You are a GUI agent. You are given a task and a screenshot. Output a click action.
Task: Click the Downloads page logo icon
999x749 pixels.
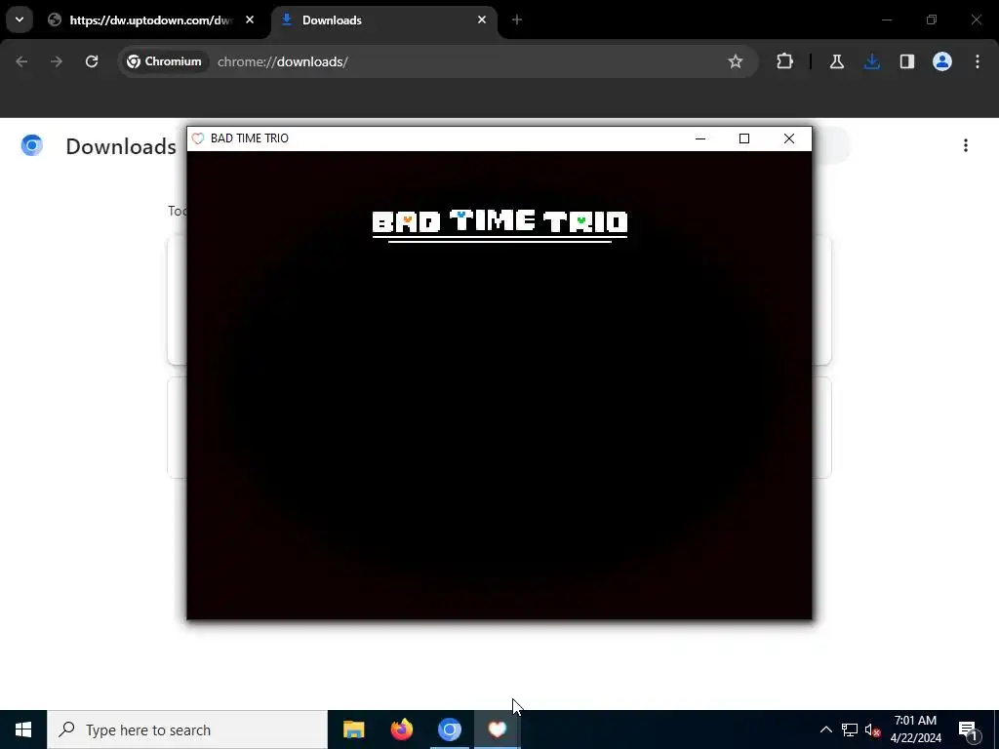32,146
